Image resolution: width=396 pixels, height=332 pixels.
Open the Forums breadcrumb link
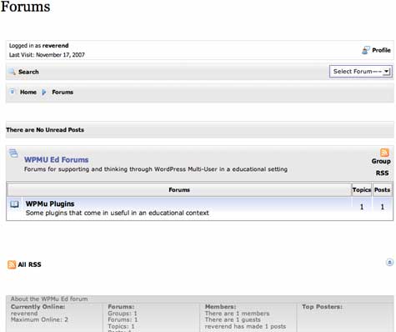coord(63,92)
